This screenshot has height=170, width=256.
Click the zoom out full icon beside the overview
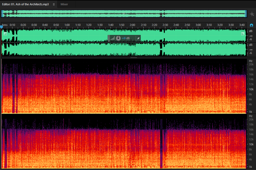point(252,14)
